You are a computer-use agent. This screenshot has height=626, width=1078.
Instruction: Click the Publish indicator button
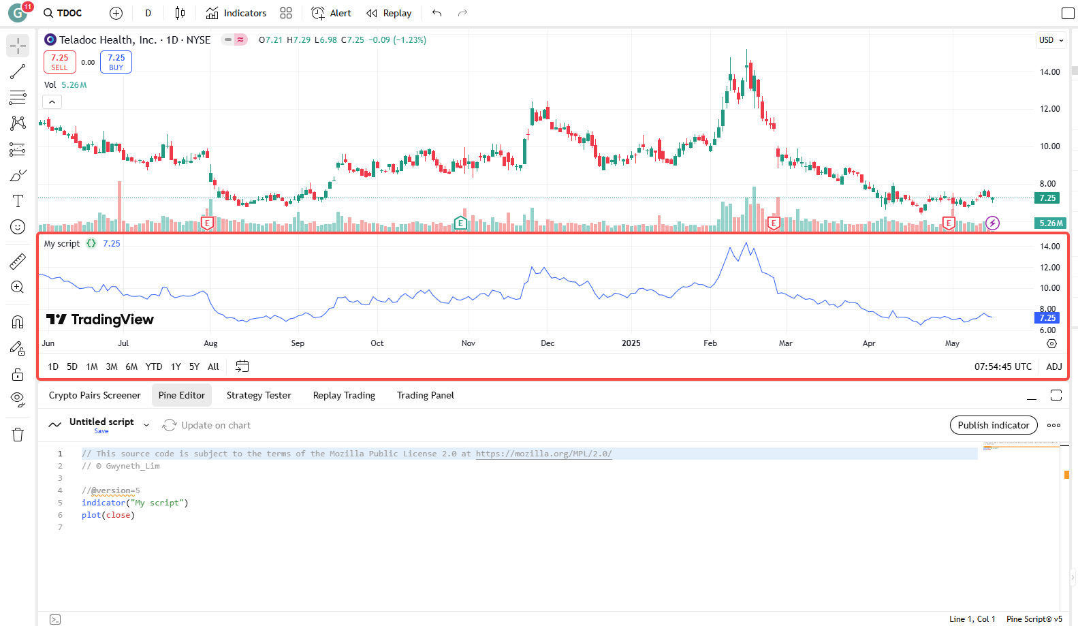click(993, 425)
